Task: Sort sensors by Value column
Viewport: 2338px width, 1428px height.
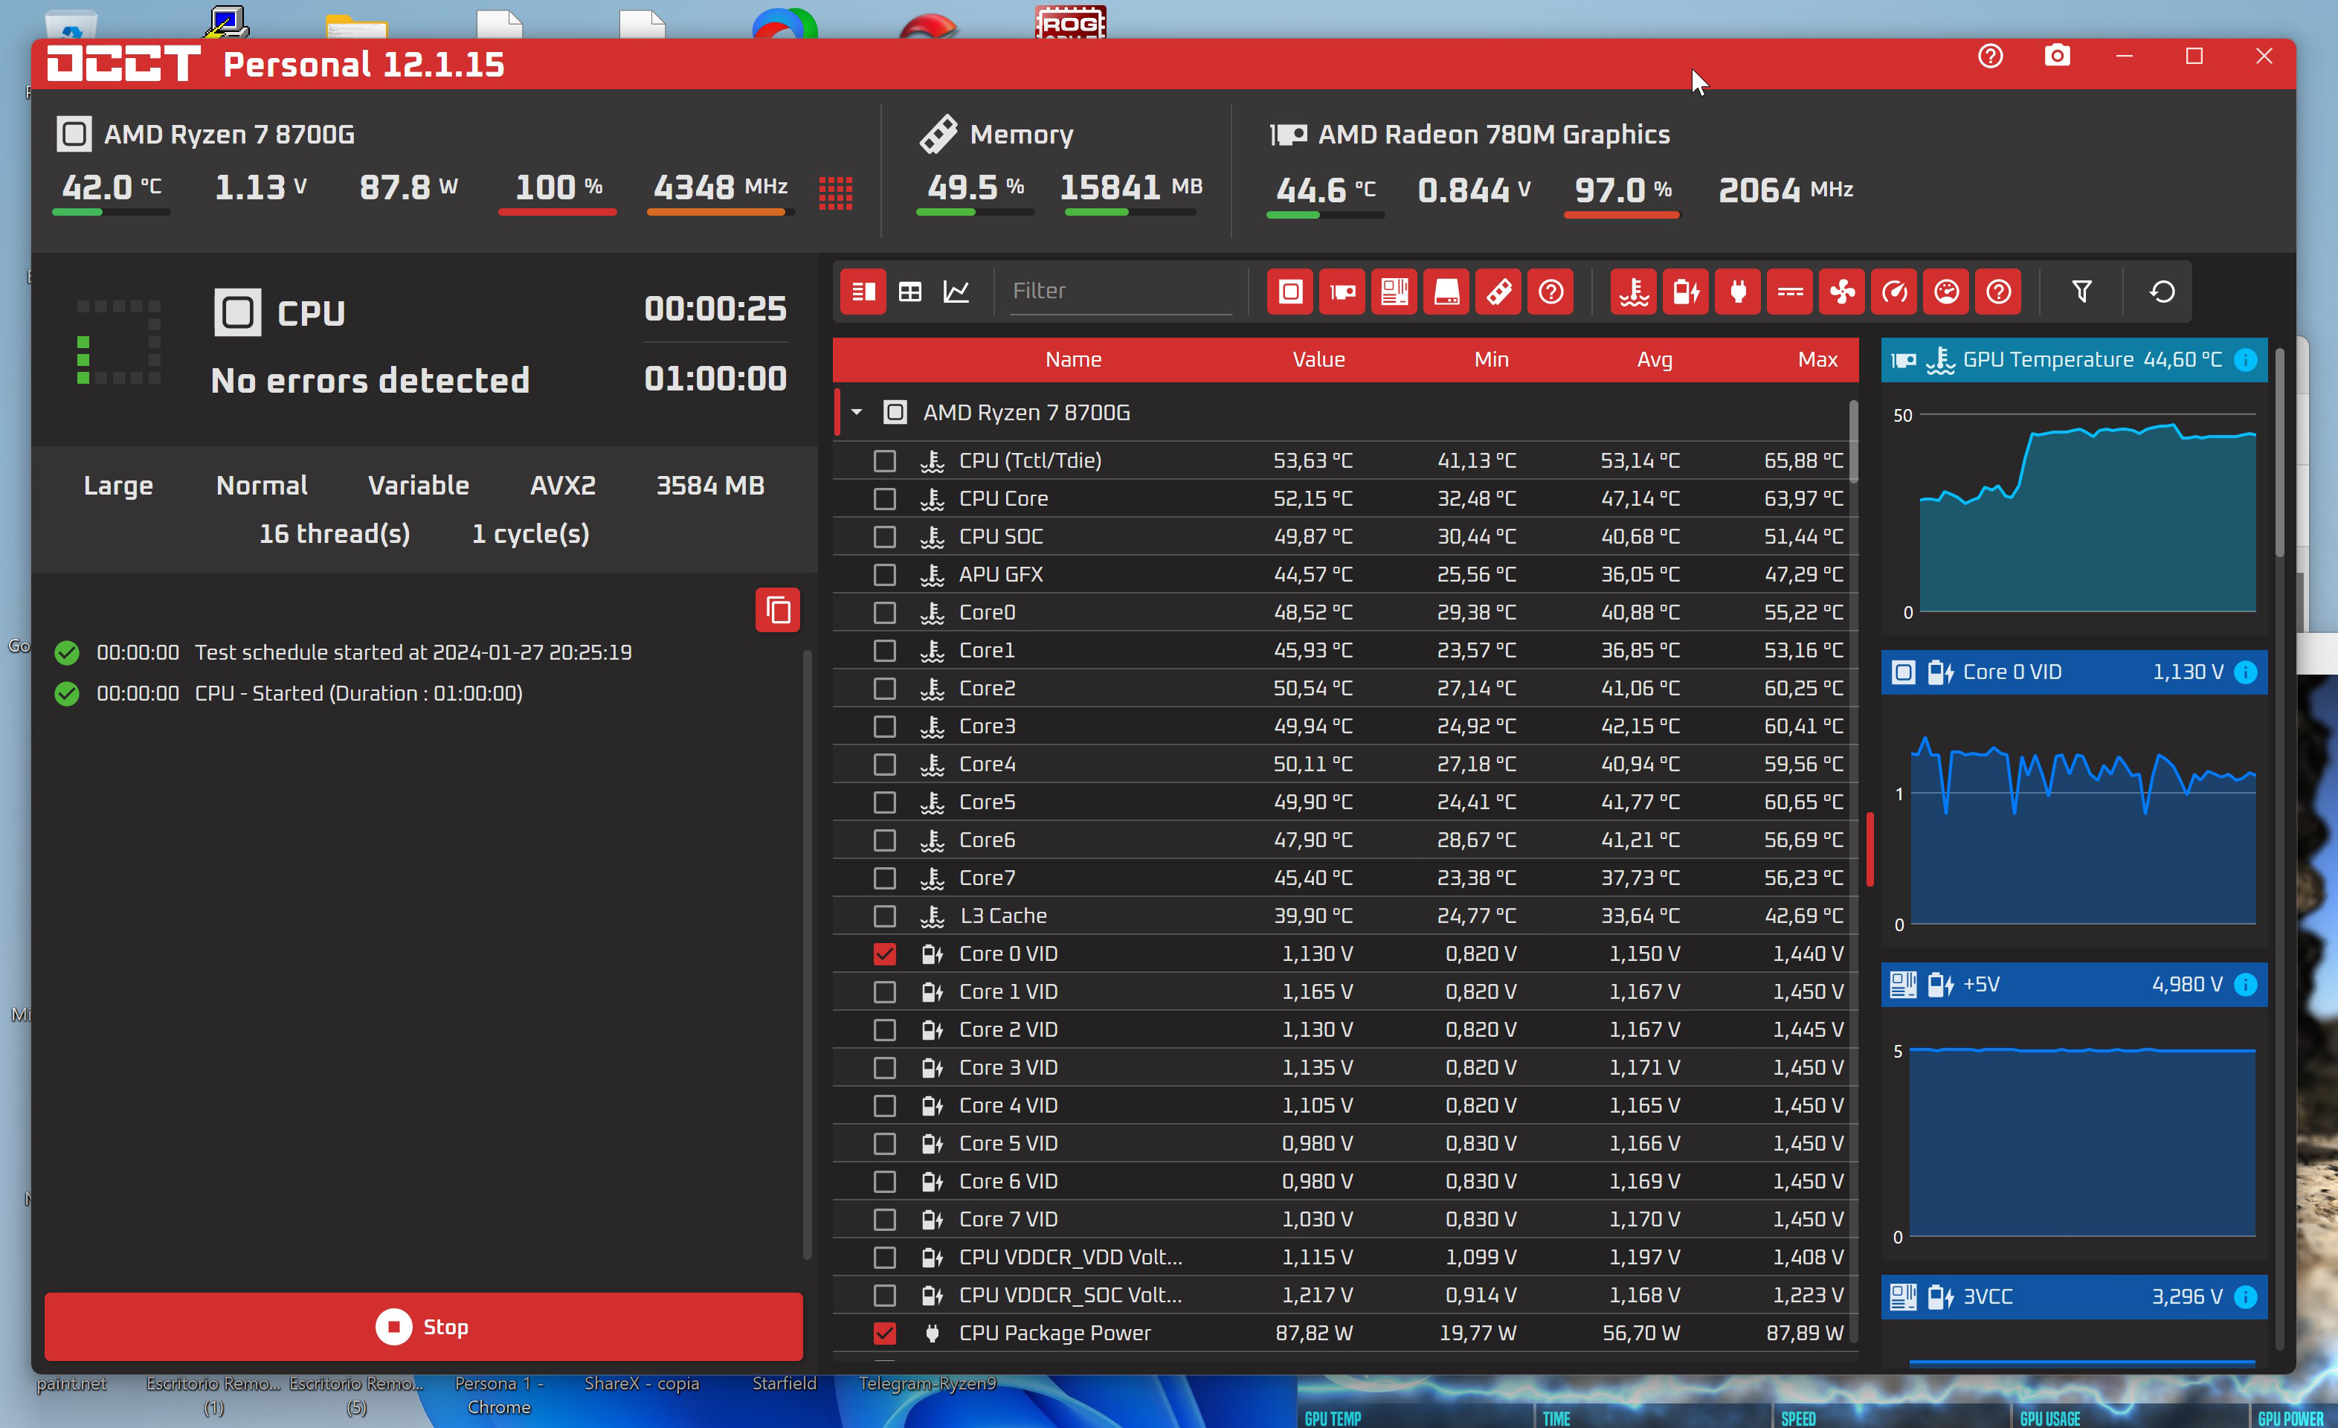Action: coord(1318,360)
